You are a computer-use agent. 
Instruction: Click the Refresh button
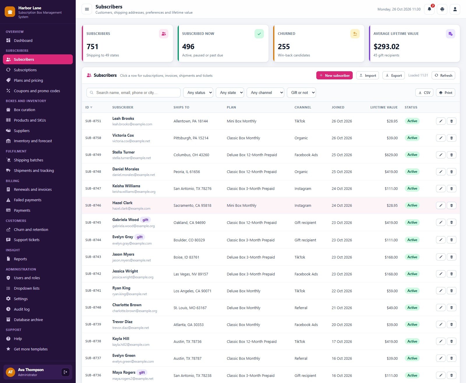click(443, 75)
